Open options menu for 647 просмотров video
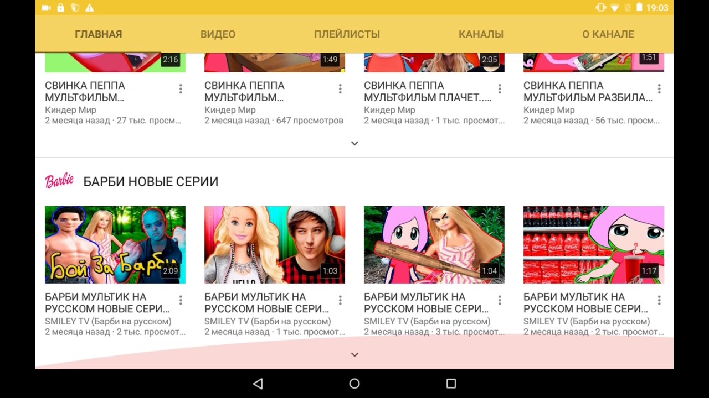The image size is (709, 398). [x=340, y=89]
